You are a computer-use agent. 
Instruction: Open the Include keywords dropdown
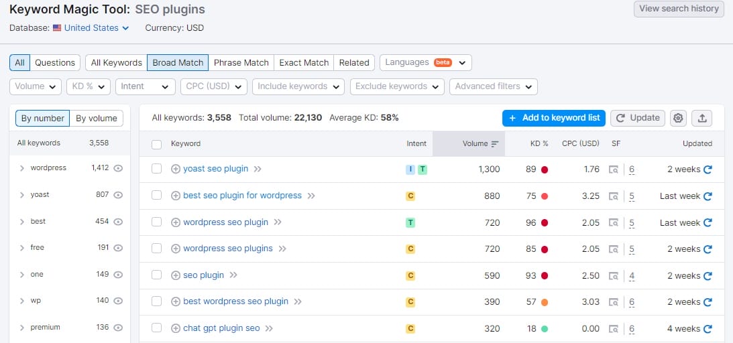[x=298, y=86]
